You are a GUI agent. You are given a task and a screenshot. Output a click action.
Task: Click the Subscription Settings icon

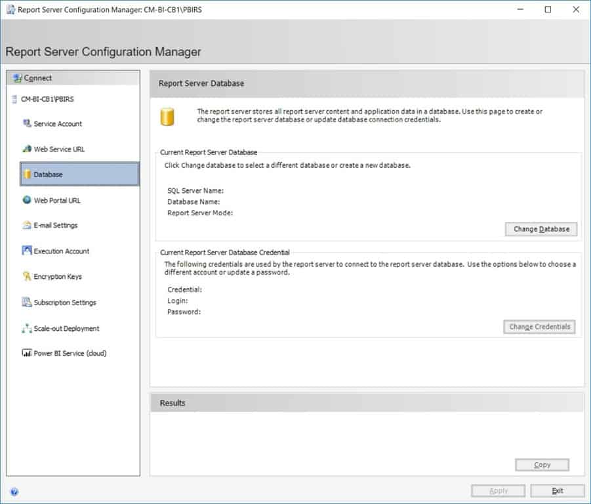pos(27,302)
